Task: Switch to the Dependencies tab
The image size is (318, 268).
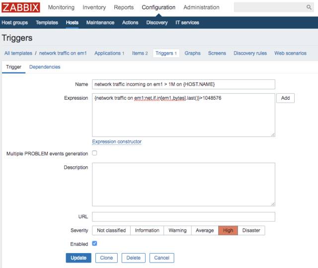Action: [x=45, y=67]
